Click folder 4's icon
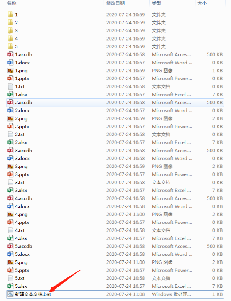This screenshot has width=231, height=301. click(10, 39)
